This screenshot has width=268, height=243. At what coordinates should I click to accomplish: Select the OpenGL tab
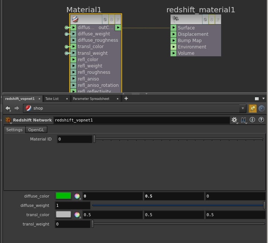pos(36,130)
